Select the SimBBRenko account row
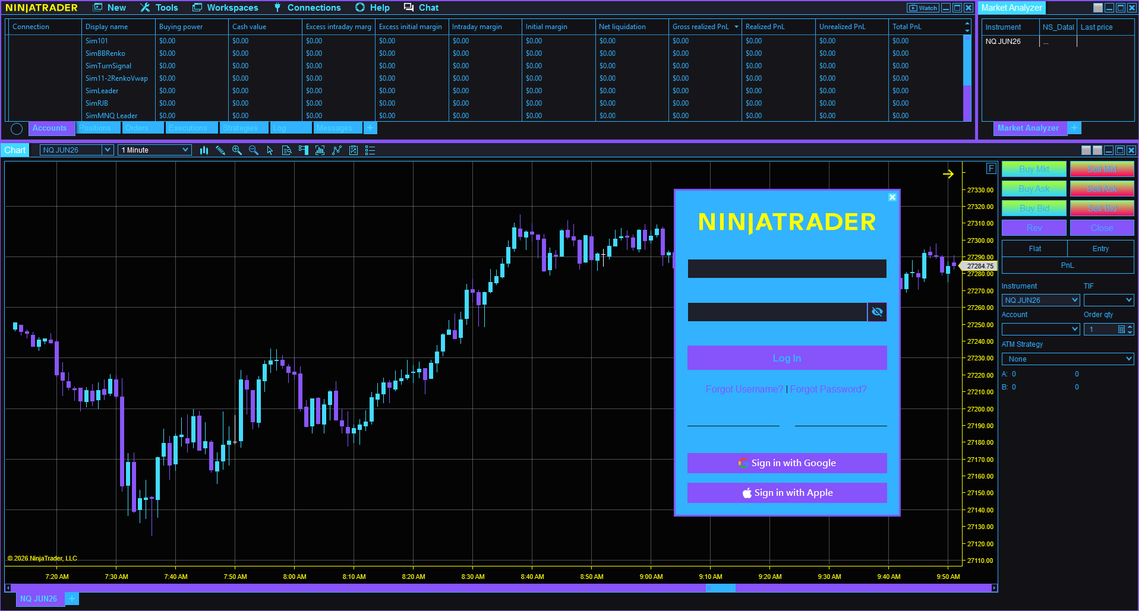 (485, 53)
